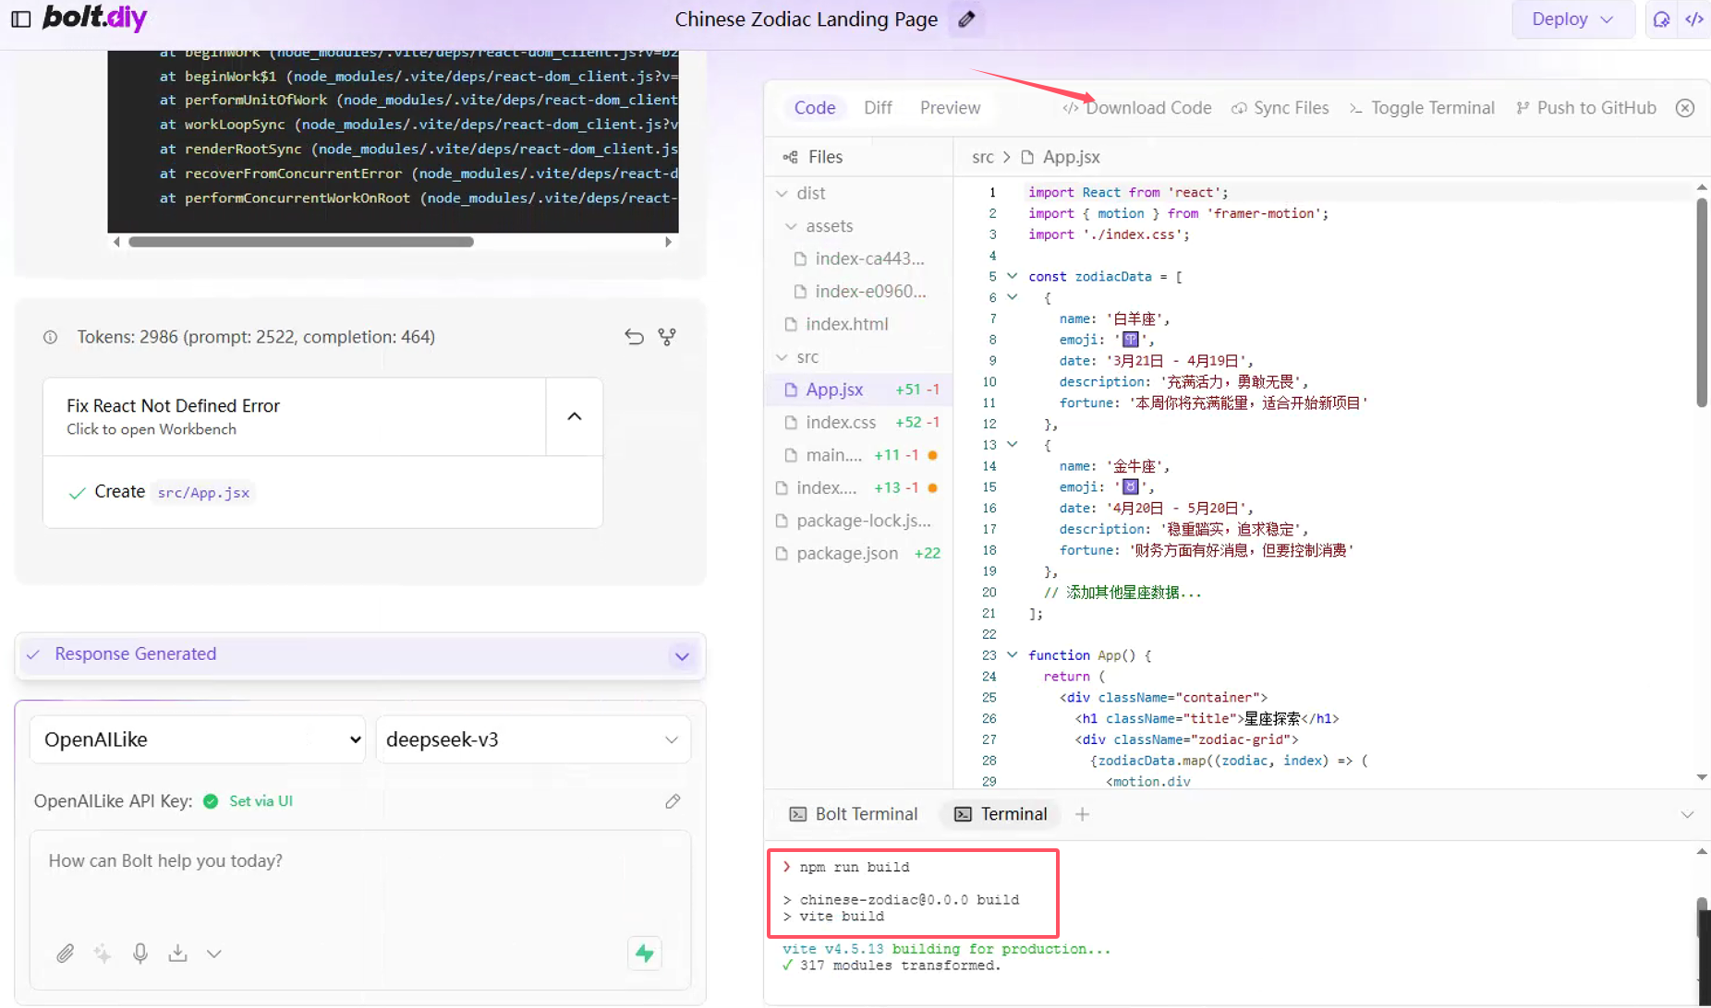
Task: Open the Deploy dropdown
Action: [x=1572, y=19]
